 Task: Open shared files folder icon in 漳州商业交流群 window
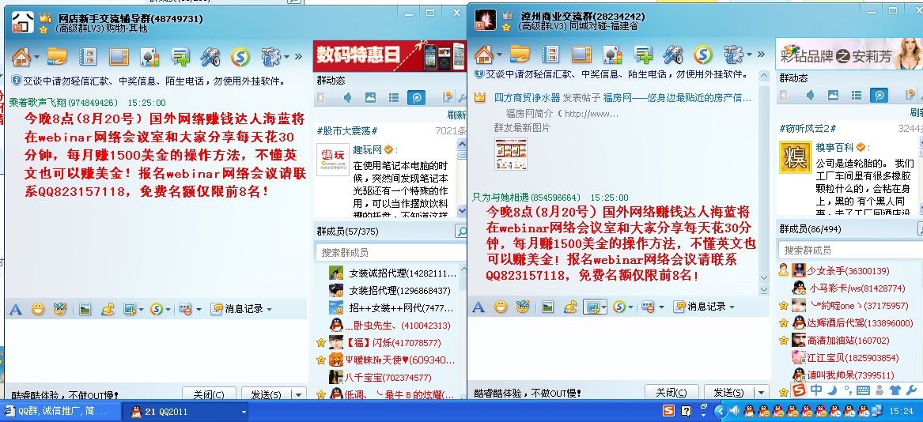[x=520, y=55]
